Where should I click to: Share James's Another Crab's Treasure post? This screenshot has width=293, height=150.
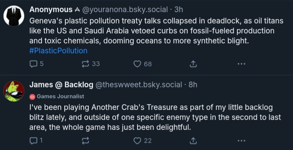[x=193, y=141]
